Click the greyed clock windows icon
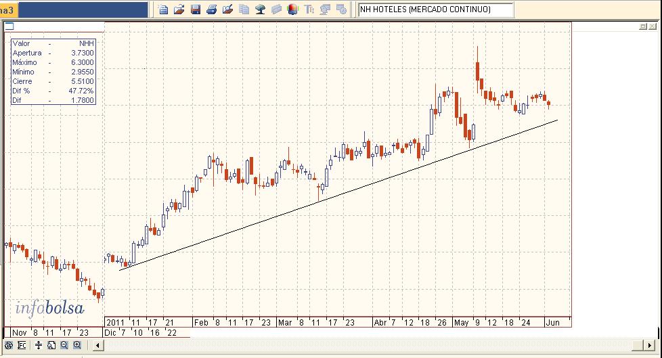662x358 pixels. point(341,9)
